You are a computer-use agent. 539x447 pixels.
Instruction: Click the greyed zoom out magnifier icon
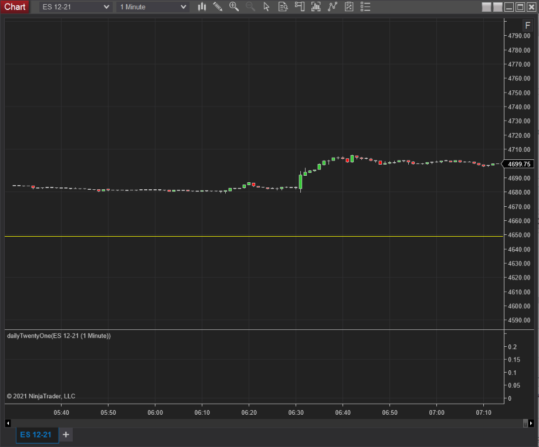click(x=250, y=6)
